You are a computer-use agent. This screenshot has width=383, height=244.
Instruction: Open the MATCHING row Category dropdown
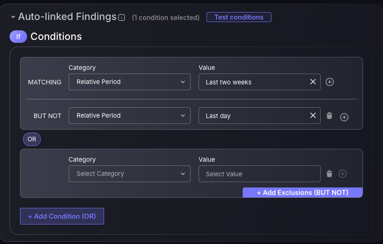129,82
